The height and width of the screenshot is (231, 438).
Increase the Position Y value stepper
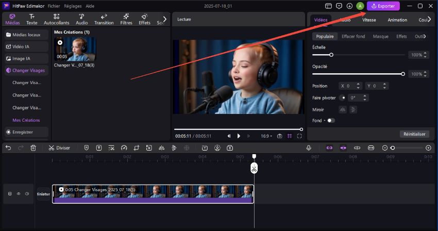click(x=384, y=84)
